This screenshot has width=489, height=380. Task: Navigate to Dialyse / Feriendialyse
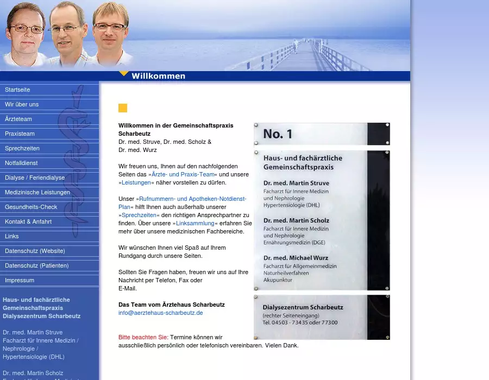pos(35,178)
